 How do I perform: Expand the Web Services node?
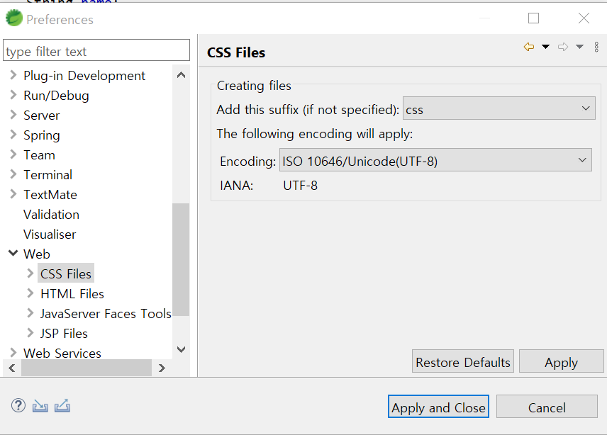click(x=13, y=352)
